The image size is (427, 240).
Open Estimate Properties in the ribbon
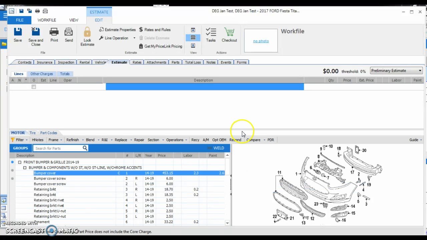117,30
